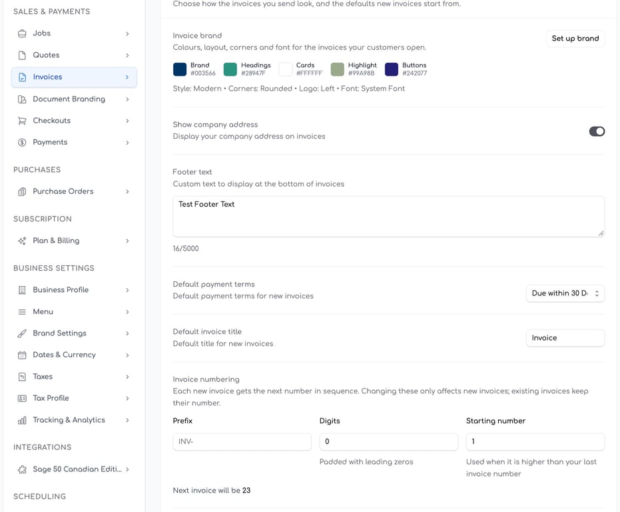Click the Buttons colour swatch #242077

[x=392, y=69]
